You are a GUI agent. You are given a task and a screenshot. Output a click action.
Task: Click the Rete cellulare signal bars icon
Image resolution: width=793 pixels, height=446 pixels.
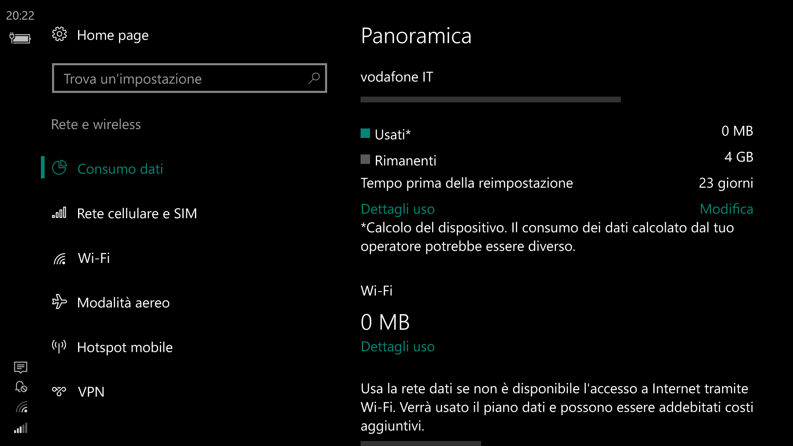click(x=59, y=213)
